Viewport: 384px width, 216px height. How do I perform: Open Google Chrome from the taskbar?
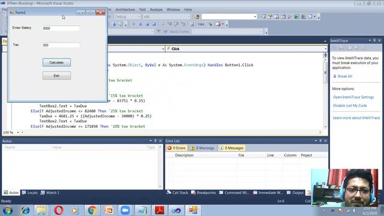(92, 210)
